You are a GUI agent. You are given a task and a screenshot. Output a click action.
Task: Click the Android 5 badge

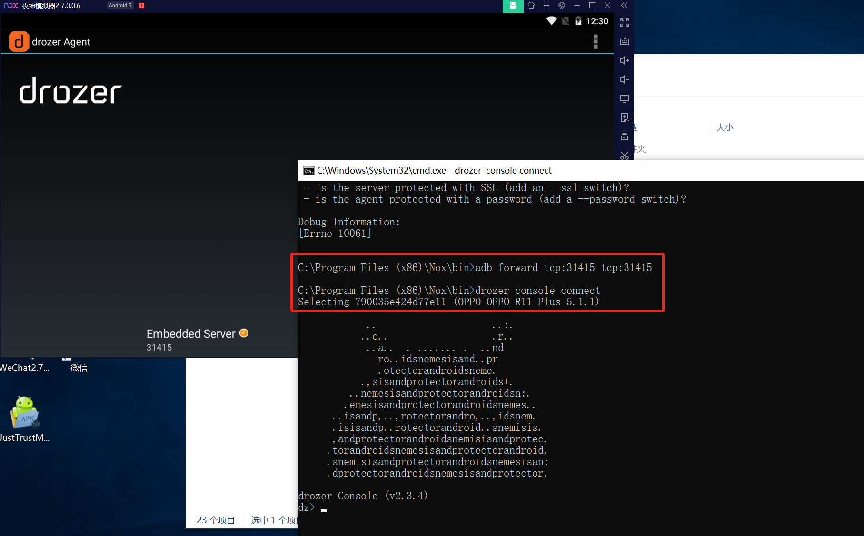tap(120, 6)
